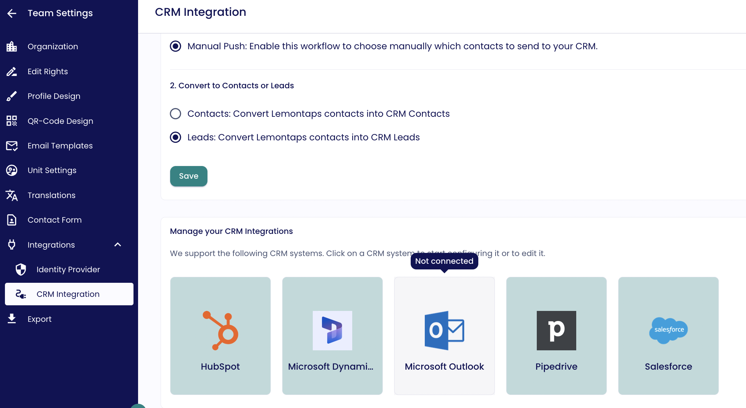Select Contacts conversion radio option
This screenshot has width=746, height=408.
[x=175, y=114]
